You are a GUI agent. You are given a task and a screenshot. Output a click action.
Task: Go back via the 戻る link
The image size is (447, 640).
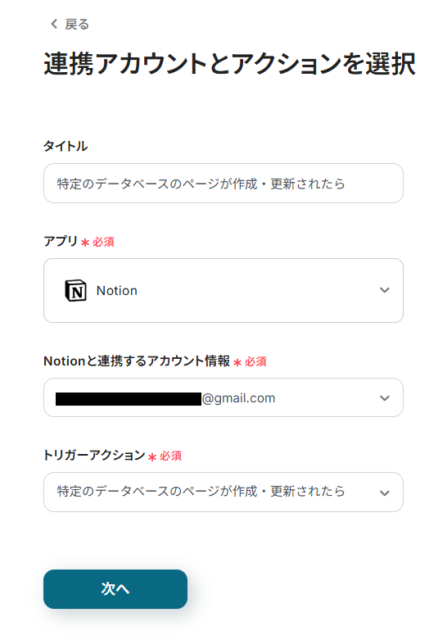[76, 25]
